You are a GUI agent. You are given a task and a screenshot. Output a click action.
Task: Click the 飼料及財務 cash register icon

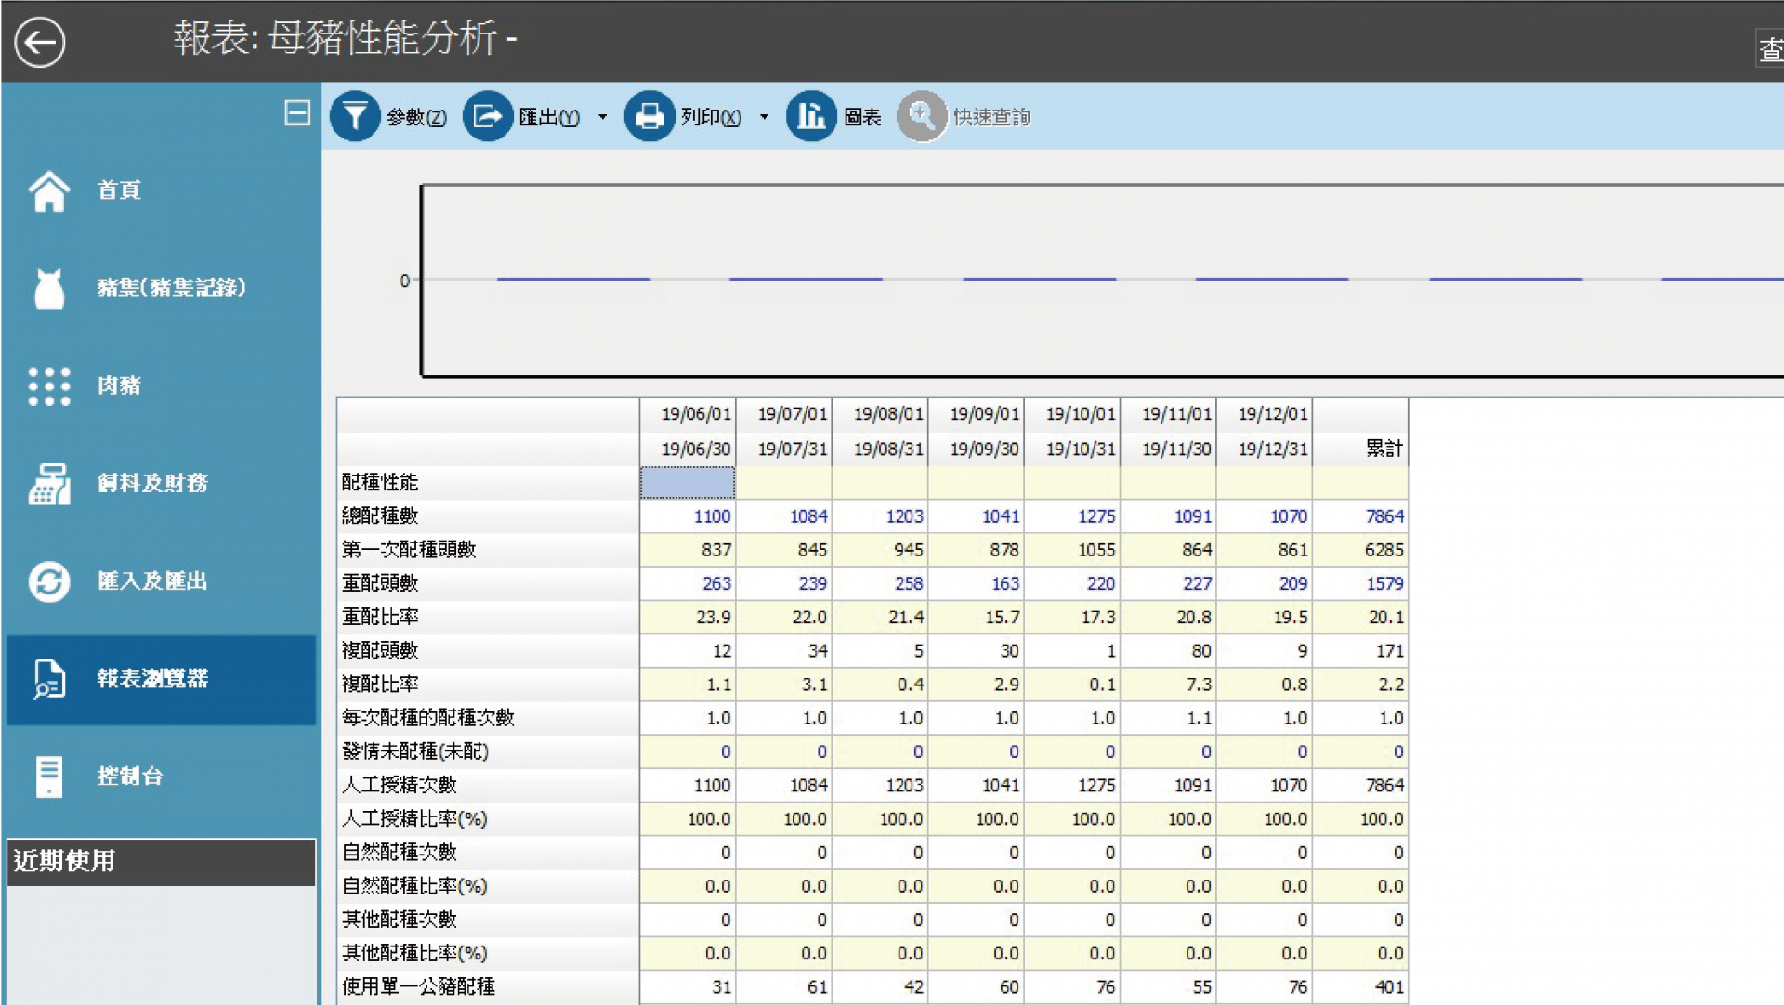(x=49, y=483)
